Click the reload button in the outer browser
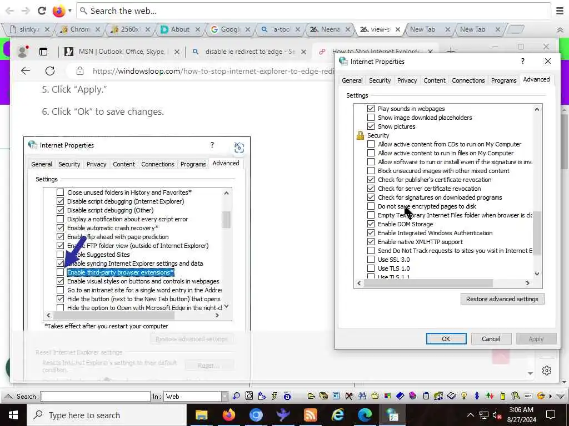The width and height of the screenshot is (569, 426). point(42,11)
